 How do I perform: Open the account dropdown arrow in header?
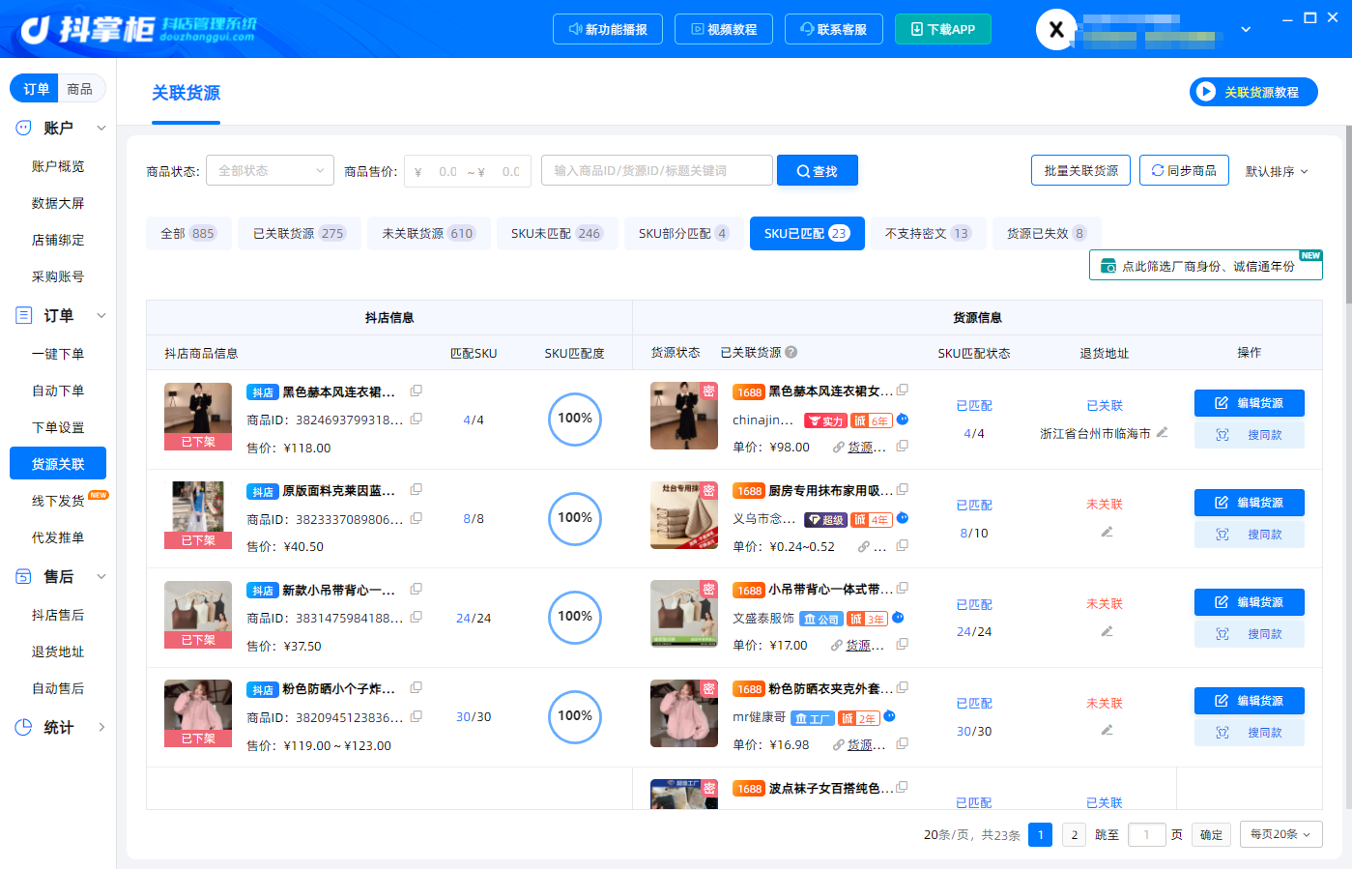pyautogui.click(x=1246, y=29)
